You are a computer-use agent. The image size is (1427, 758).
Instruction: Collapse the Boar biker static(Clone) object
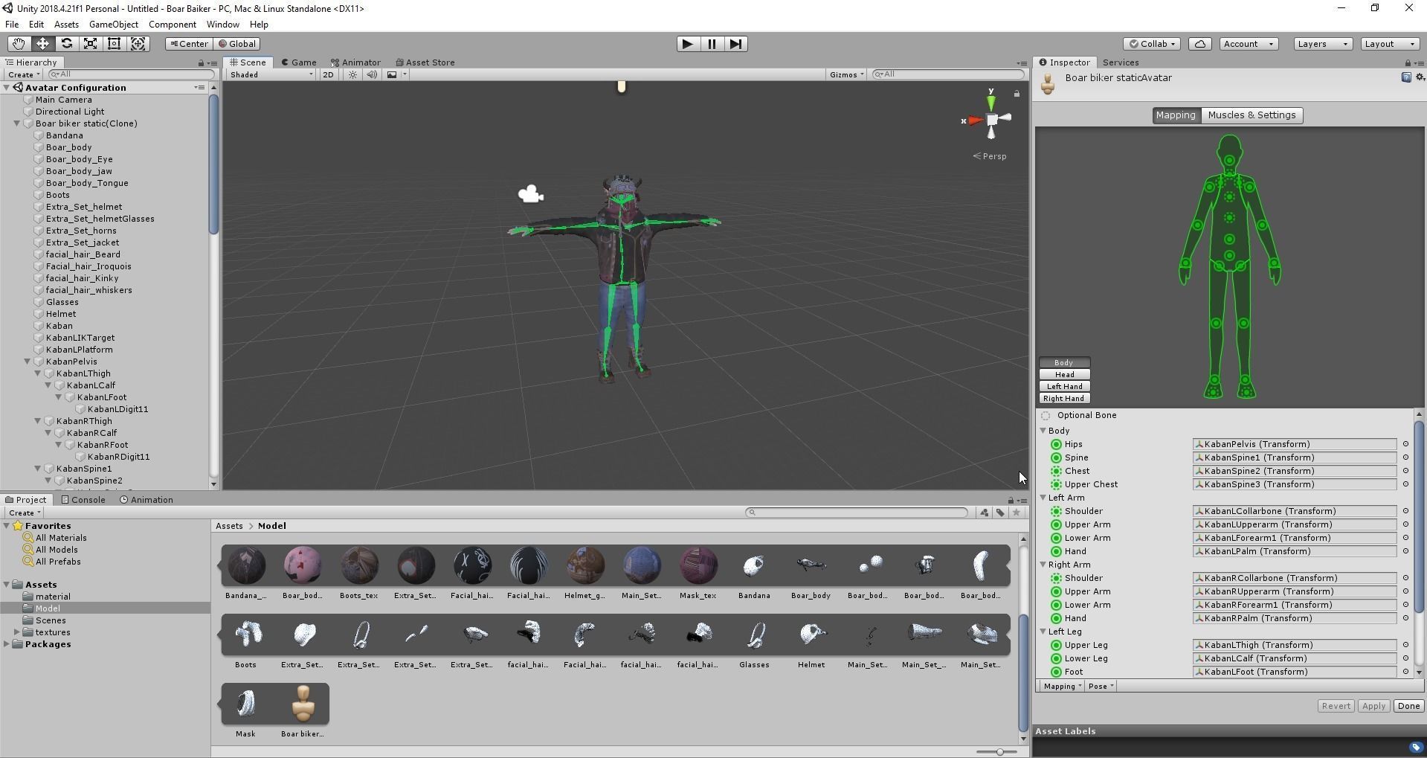pyautogui.click(x=17, y=123)
